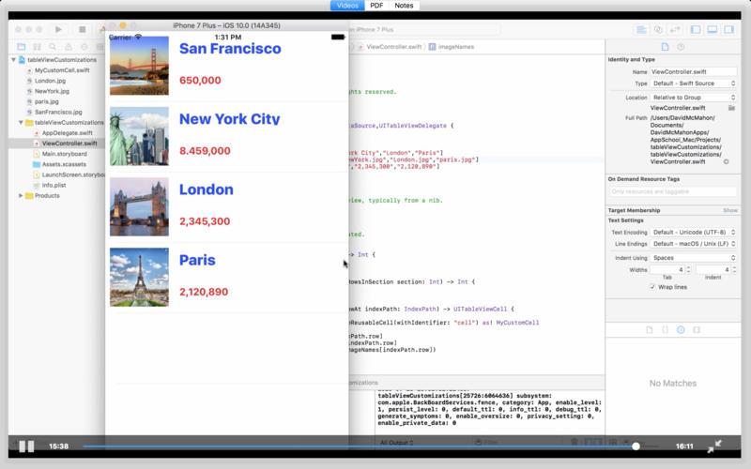Show the File inspector icon
Screen dimensions: 751x469
(665, 47)
